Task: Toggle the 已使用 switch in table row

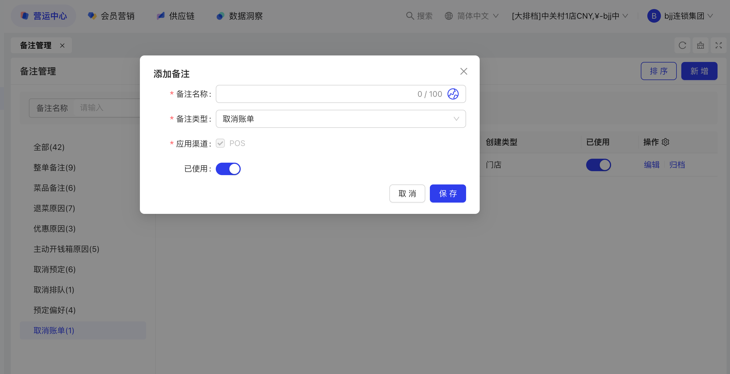Action: [x=598, y=165]
